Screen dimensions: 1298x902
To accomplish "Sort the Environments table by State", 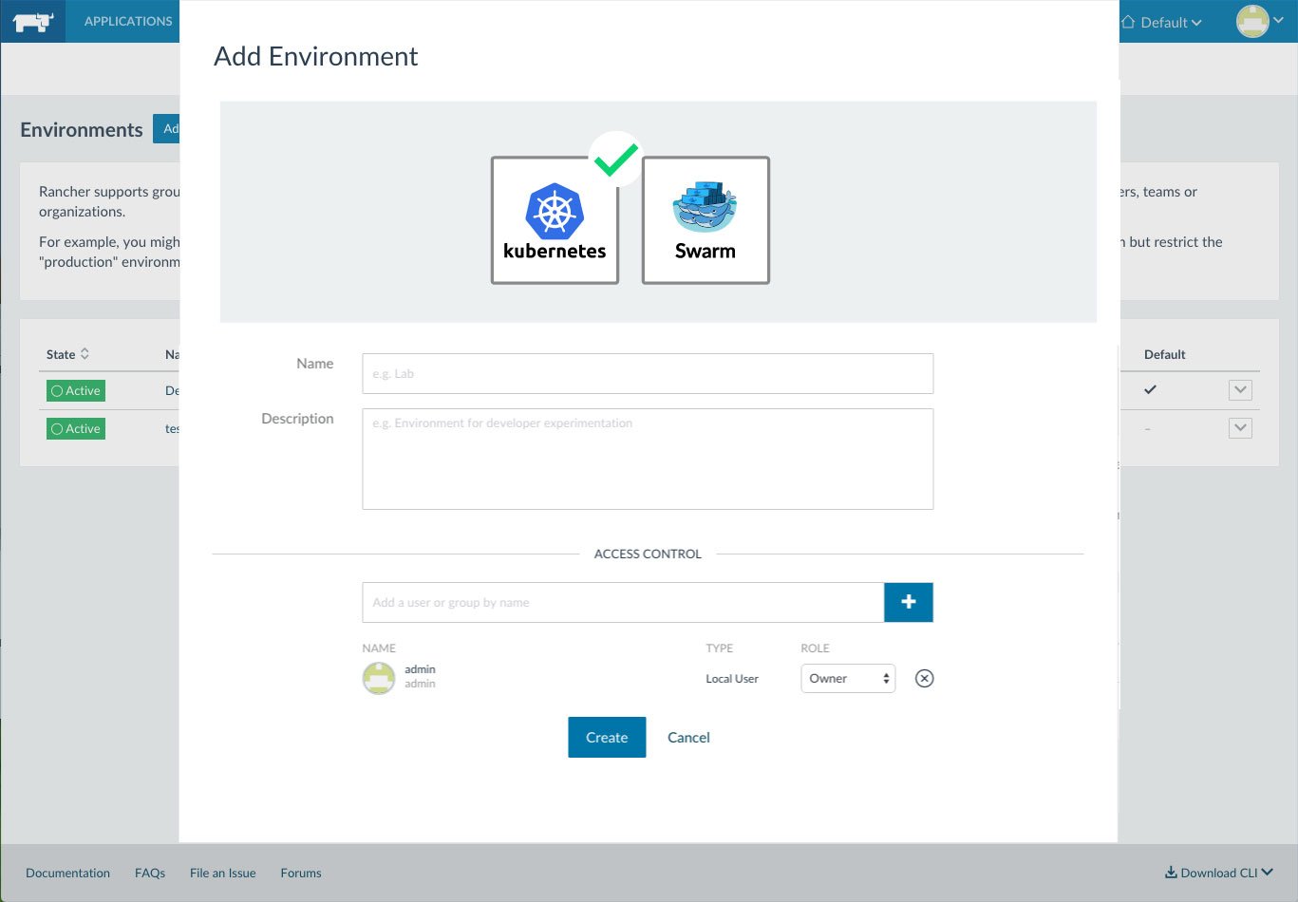I will pos(68,354).
